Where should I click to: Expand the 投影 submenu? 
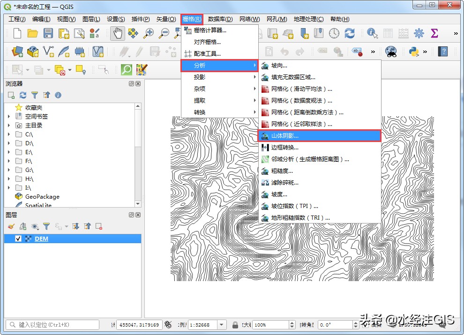point(219,77)
